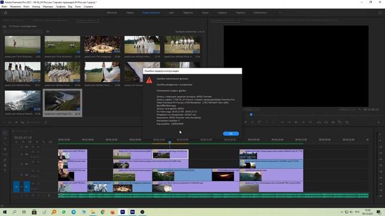Open timeline display settings wrench
The image size is (385, 216).
44,142
